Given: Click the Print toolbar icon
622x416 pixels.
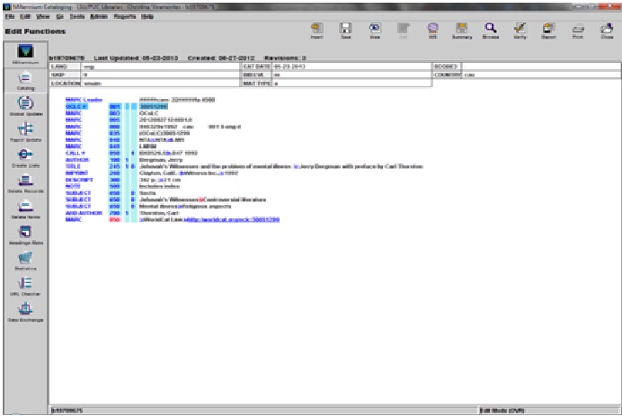Looking at the screenshot, I should 579,31.
